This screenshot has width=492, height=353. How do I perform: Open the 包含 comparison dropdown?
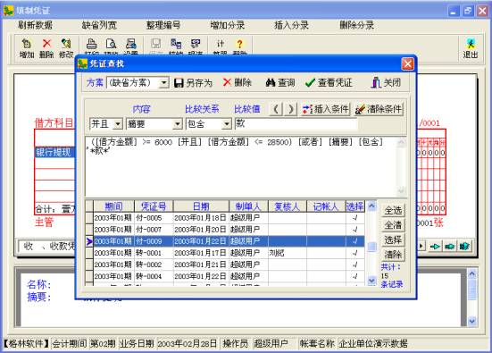[x=227, y=124]
